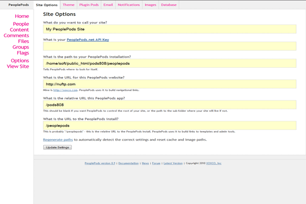
Task: Open Comments in sidebar
Action: pyautogui.click(x=16, y=36)
